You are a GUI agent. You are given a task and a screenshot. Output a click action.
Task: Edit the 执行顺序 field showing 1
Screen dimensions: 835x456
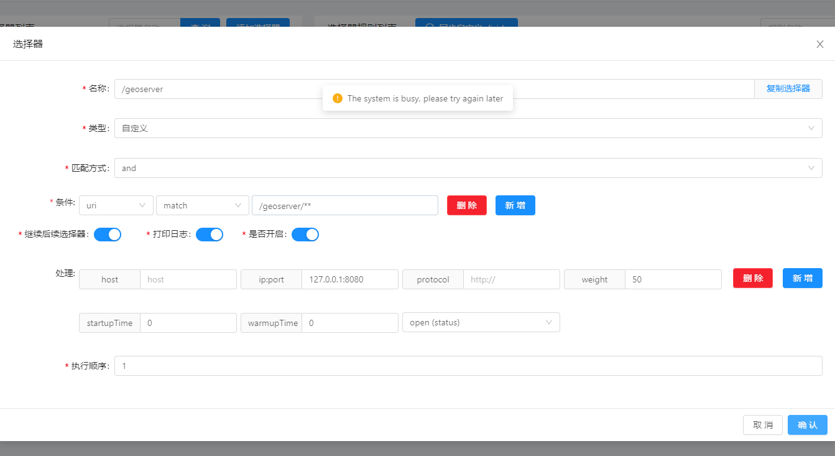click(468, 366)
